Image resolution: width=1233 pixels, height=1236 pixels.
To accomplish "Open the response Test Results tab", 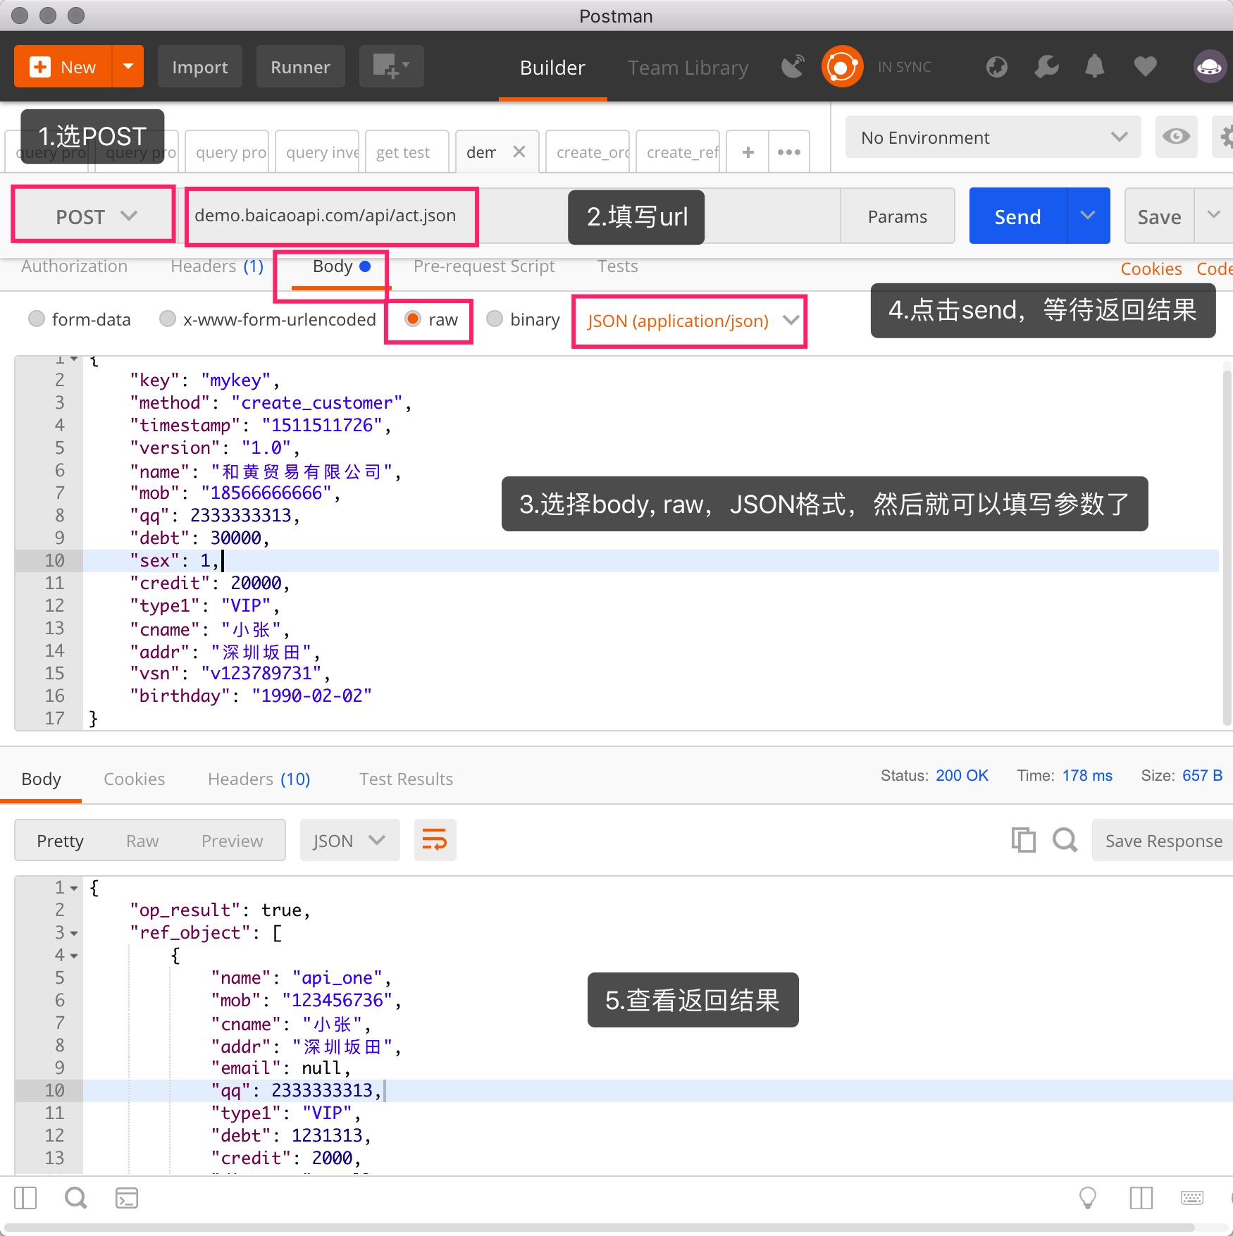I will (406, 779).
